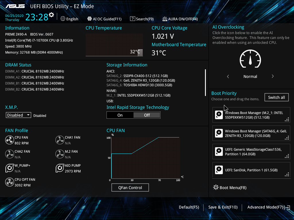The image size is (294, 220).
Task: Select Windows Boot Manager SATA6G_4 GeIL entry
Action: pyautogui.click(x=251, y=133)
